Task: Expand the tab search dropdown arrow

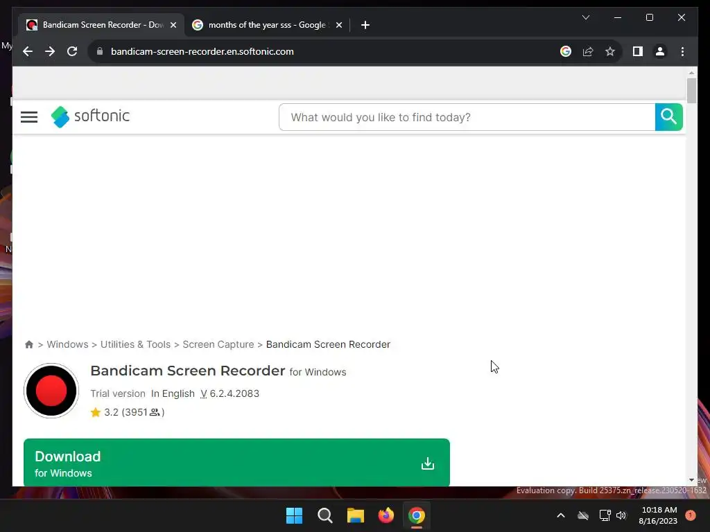Action: [585, 17]
